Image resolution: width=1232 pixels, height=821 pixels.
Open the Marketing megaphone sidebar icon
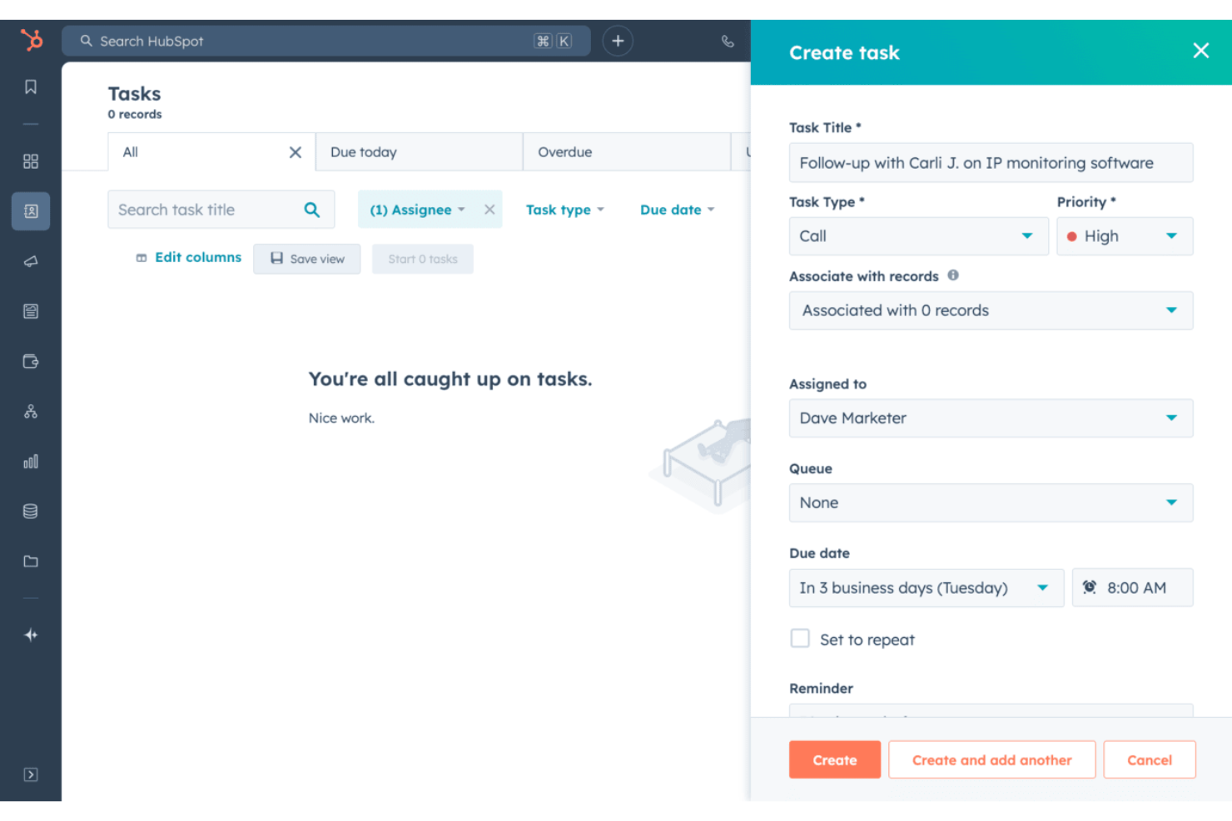pos(30,260)
